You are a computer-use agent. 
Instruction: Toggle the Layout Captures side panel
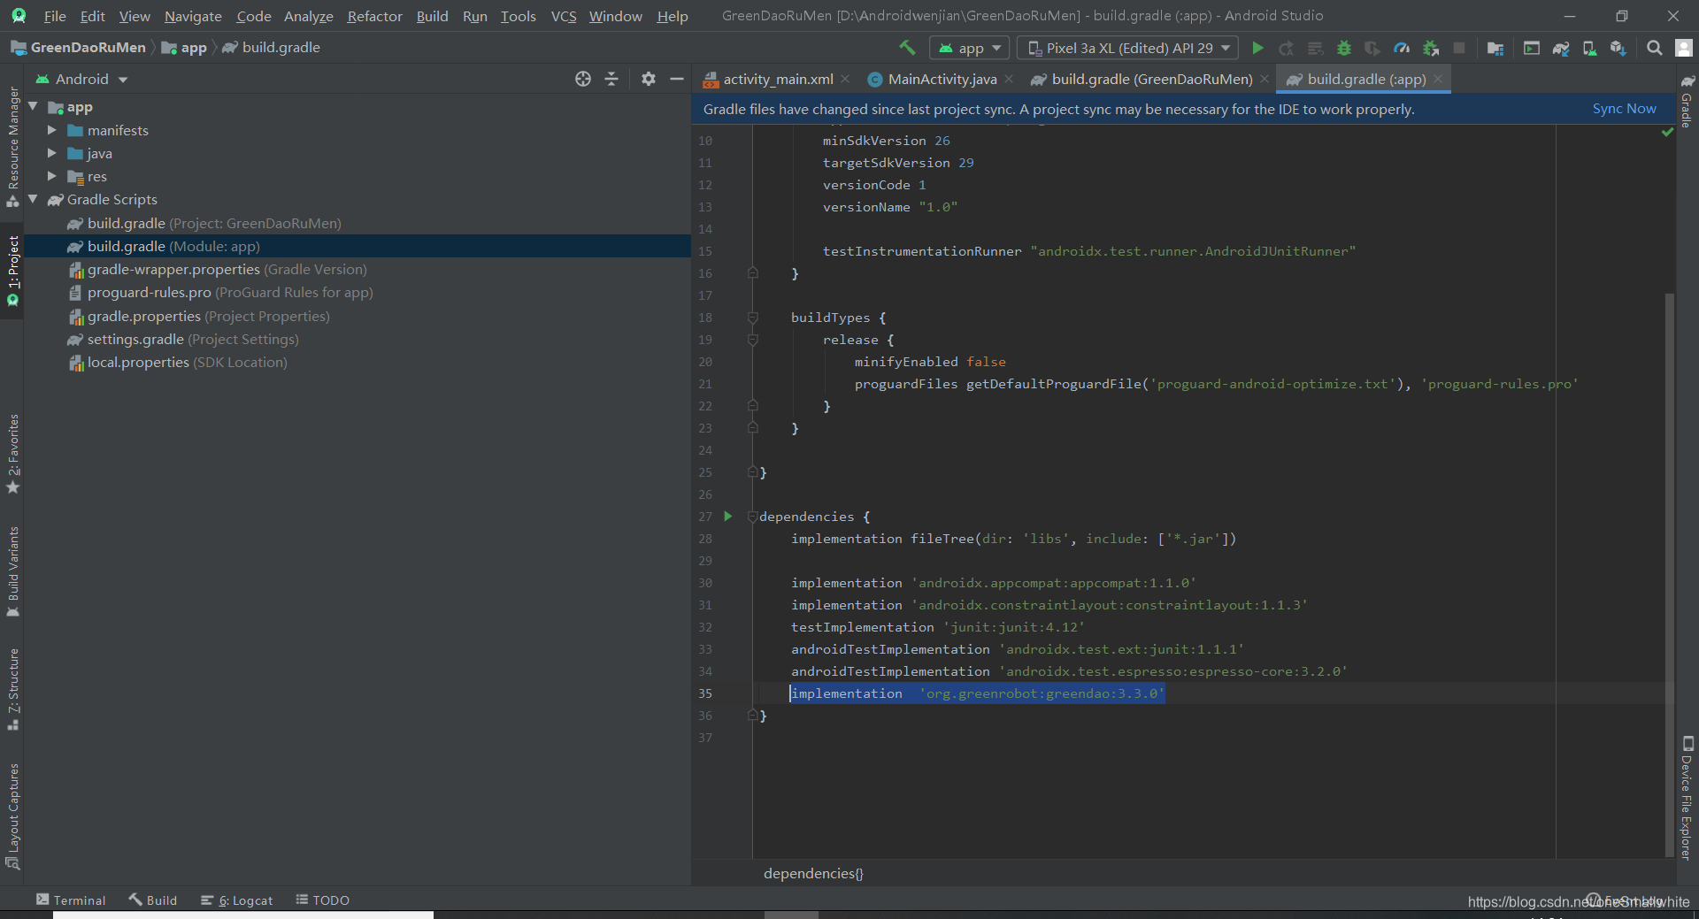(x=12, y=816)
